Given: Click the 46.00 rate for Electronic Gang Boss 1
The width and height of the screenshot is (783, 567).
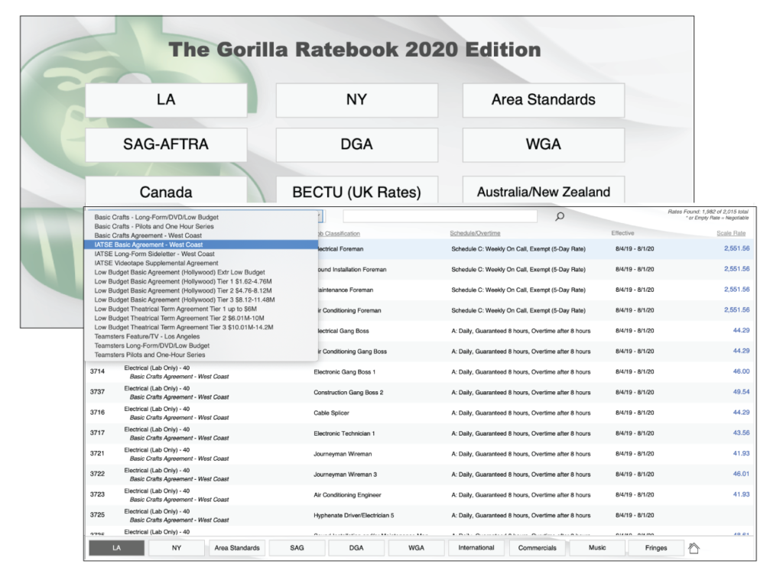Looking at the screenshot, I should [742, 371].
